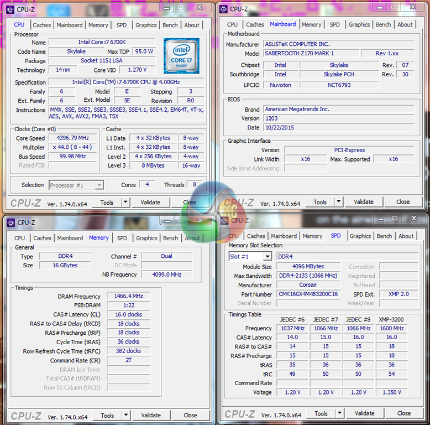Select SPD tab in the CPU window
This screenshot has width=430, height=425.
point(122,25)
